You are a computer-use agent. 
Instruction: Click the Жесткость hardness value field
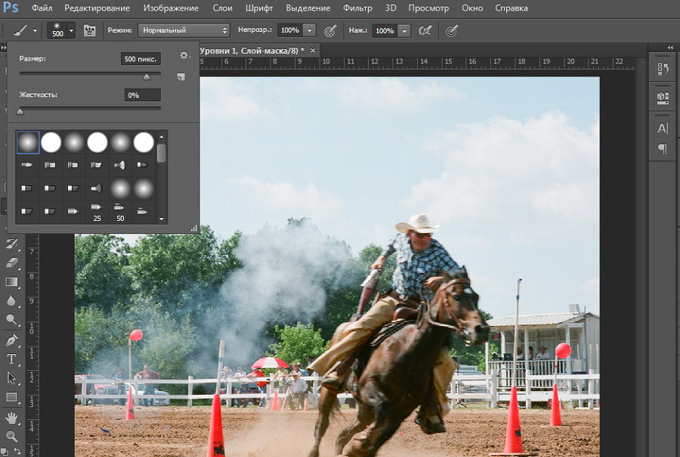(x=142, y=95)
